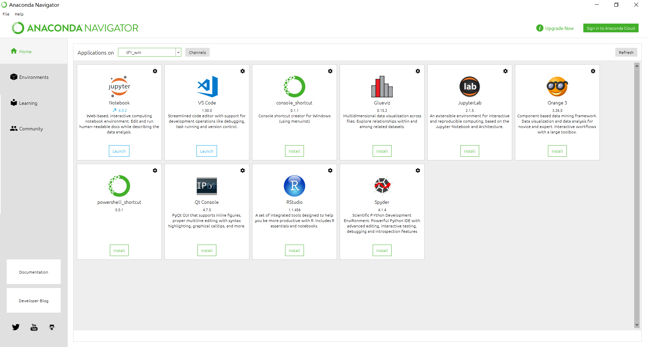Click the powershell_shortcut green ring logo
647x347 pixels.
pos(119,186)
